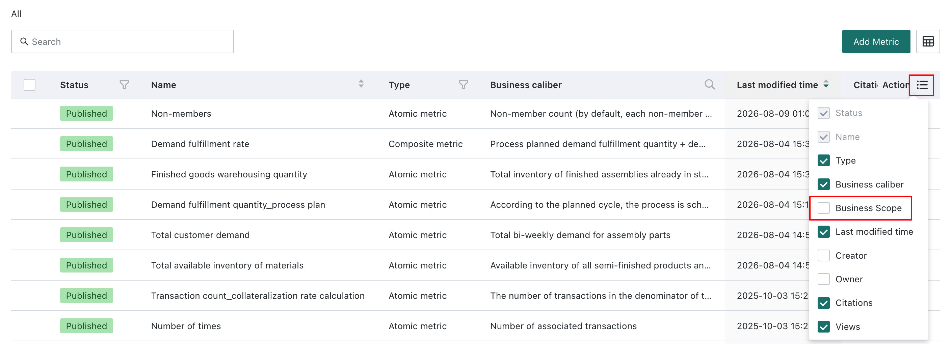Click Composite metric type cell
The image size is (952, 344).
pyautogui.click(x=425, y=144)
